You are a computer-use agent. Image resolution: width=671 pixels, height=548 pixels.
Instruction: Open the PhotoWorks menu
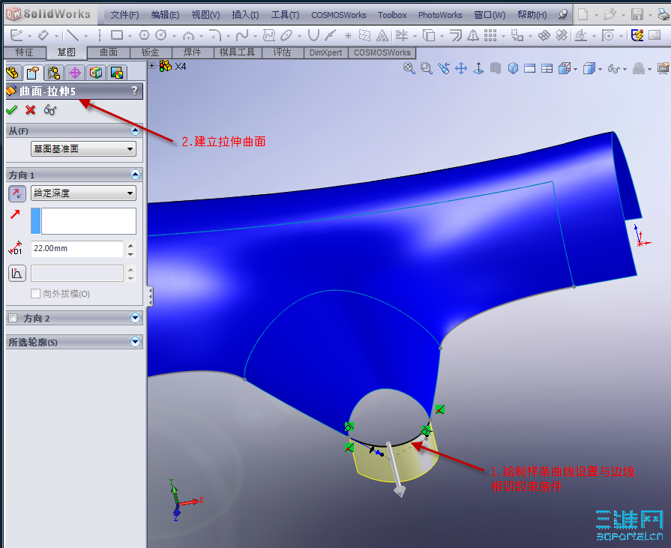click(x=440, y=15)
